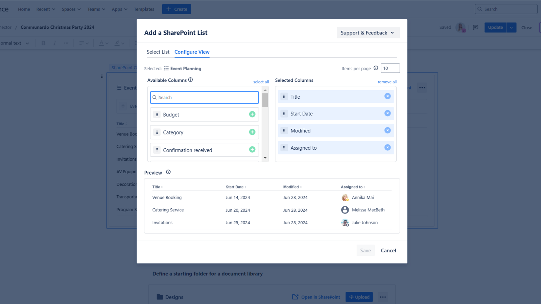Click the Save button
Image resolution: width=541 pixels, height=304 pixels.
[366, 250]
